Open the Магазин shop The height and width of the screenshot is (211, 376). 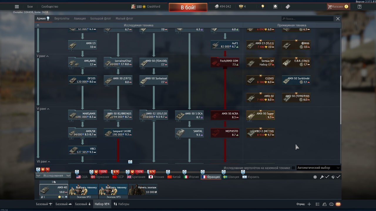[x=338, y=6]
